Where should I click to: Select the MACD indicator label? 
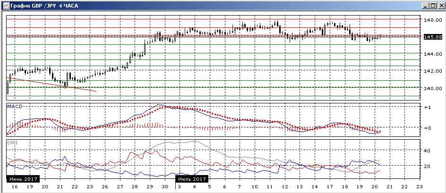[x=15, y=106]
